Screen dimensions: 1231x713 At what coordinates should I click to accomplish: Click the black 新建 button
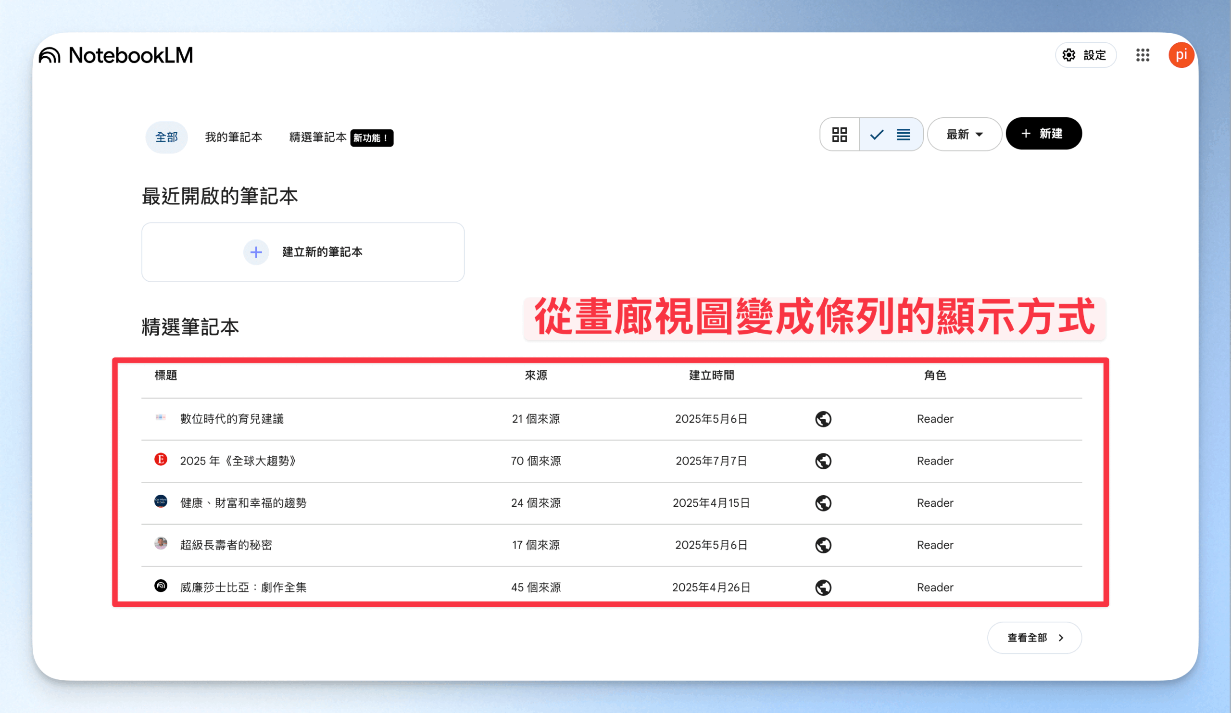[x=1043, y=133]
